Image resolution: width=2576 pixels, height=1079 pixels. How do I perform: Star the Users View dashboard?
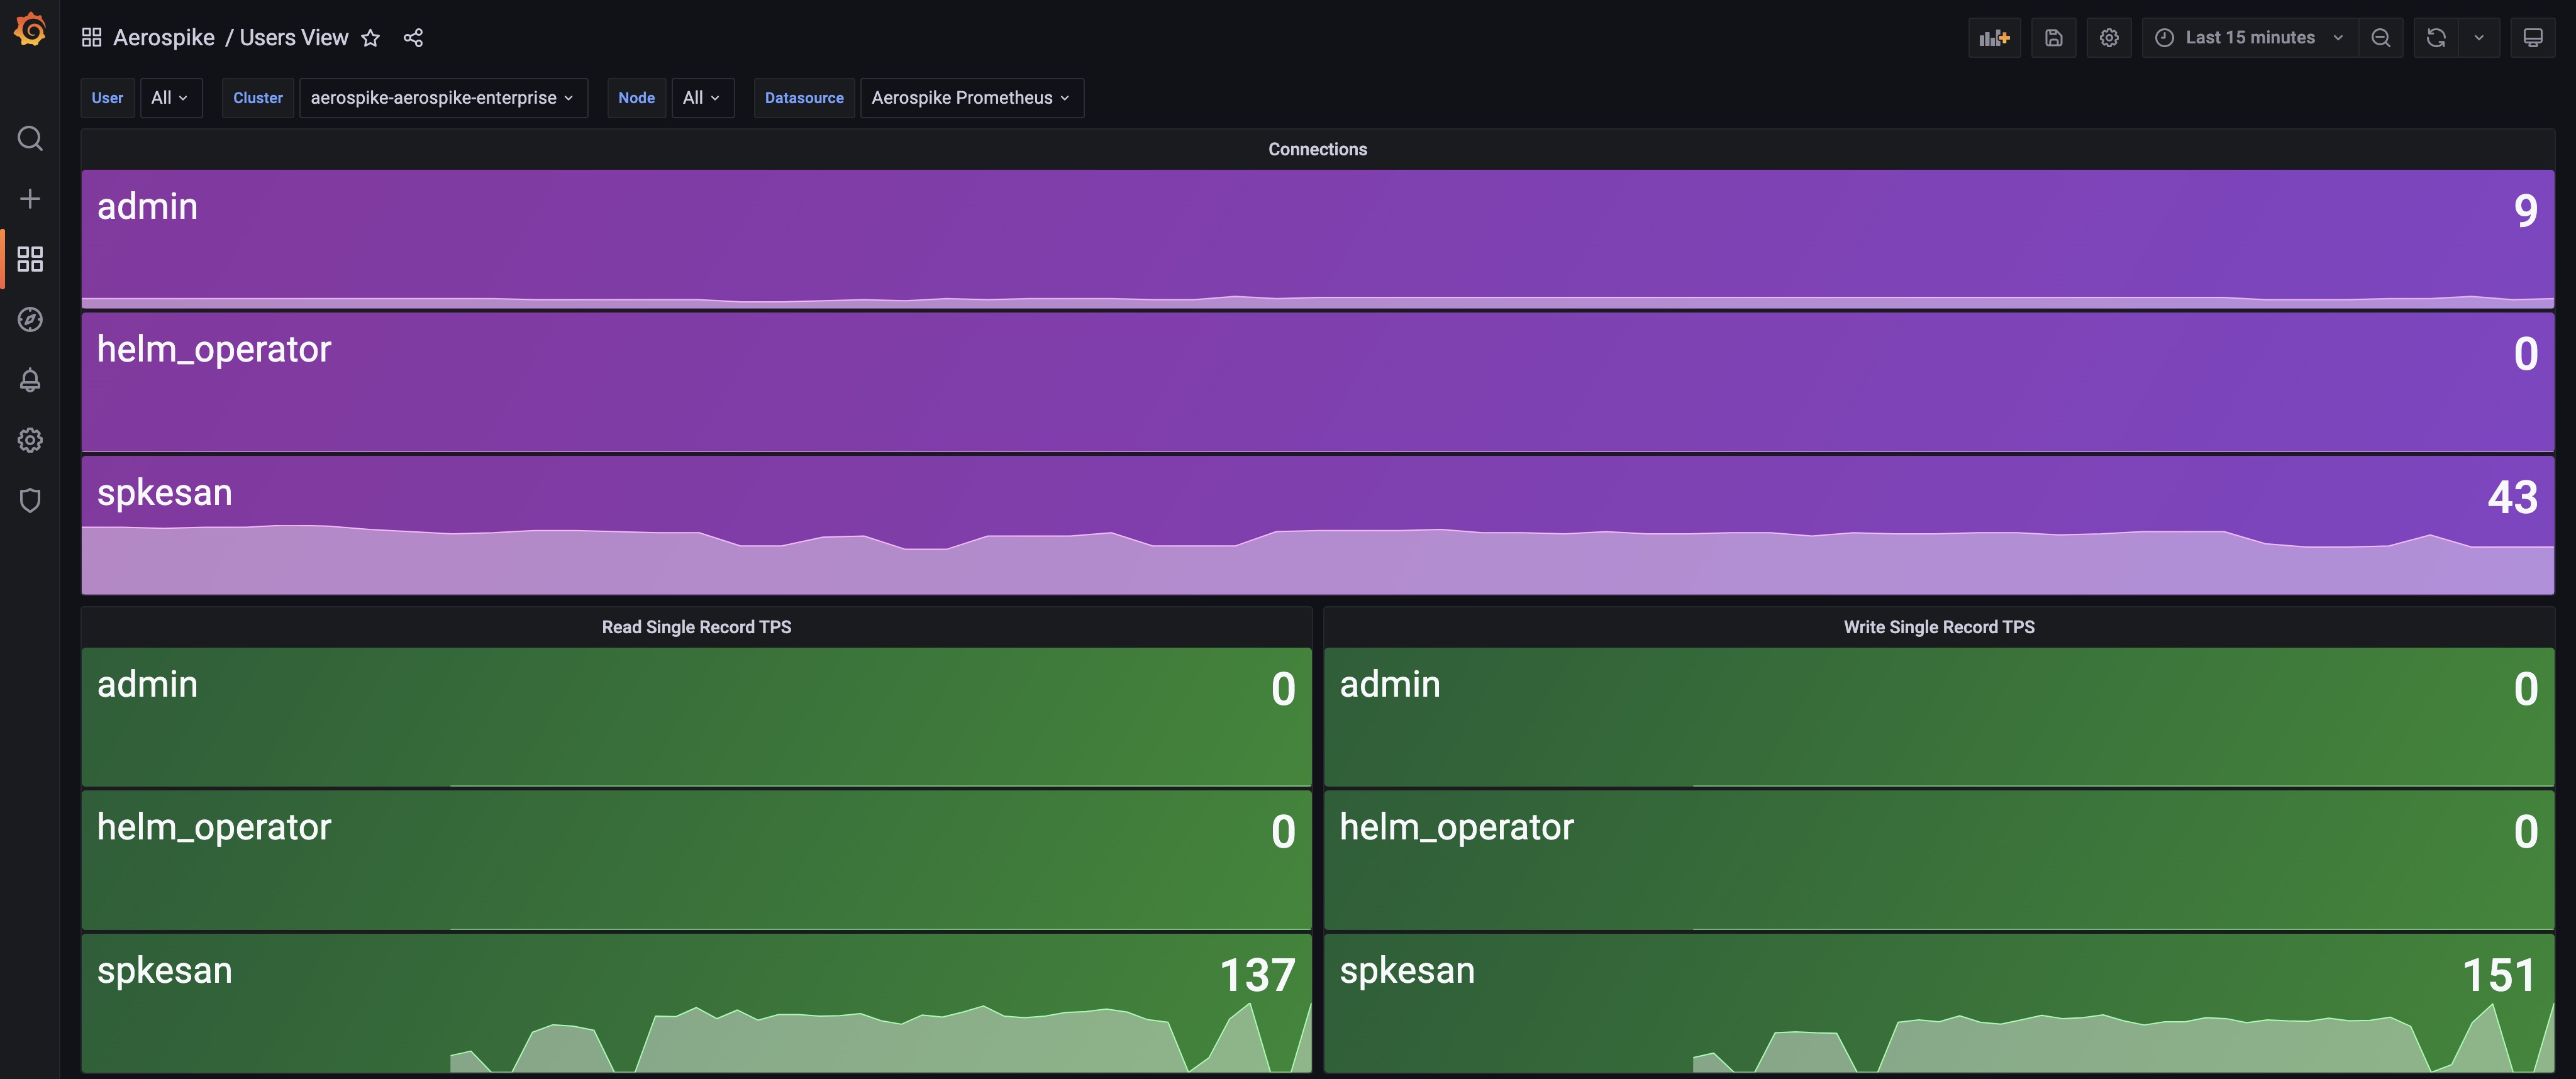pos(371,38)
